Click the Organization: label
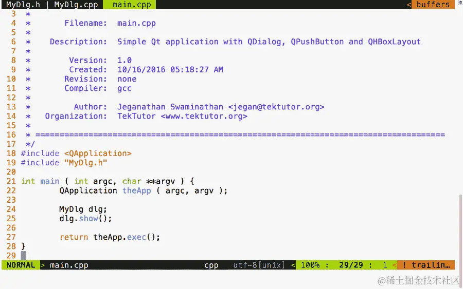463x289 pixels. coord(76,116)
